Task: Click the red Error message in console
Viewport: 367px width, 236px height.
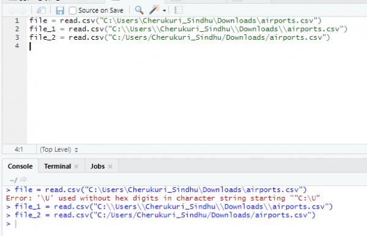Action: point(163,198)
